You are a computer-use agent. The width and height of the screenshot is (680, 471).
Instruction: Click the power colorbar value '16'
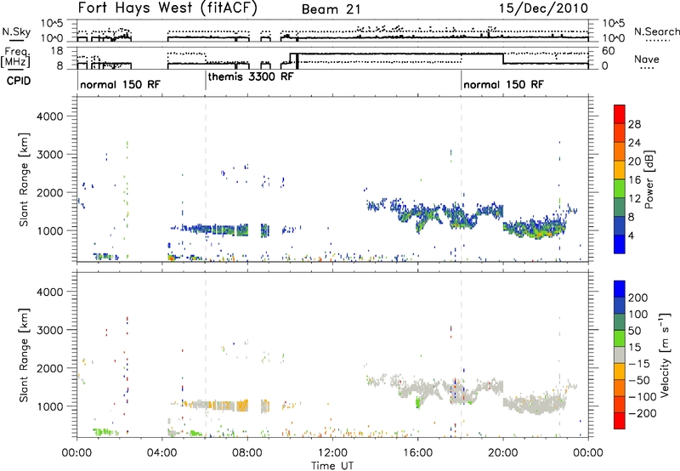click(634, 180)
